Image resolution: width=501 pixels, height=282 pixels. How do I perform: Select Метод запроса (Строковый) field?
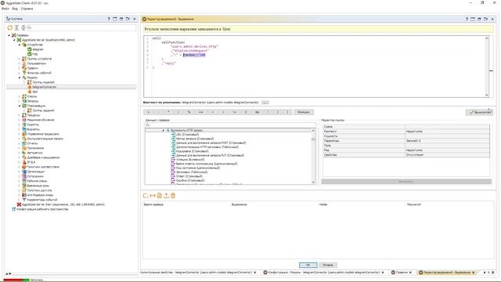(195, 139)
